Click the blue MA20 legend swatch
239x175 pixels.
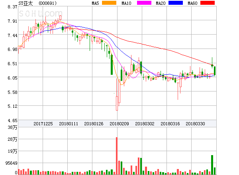[x=176, y=3]
